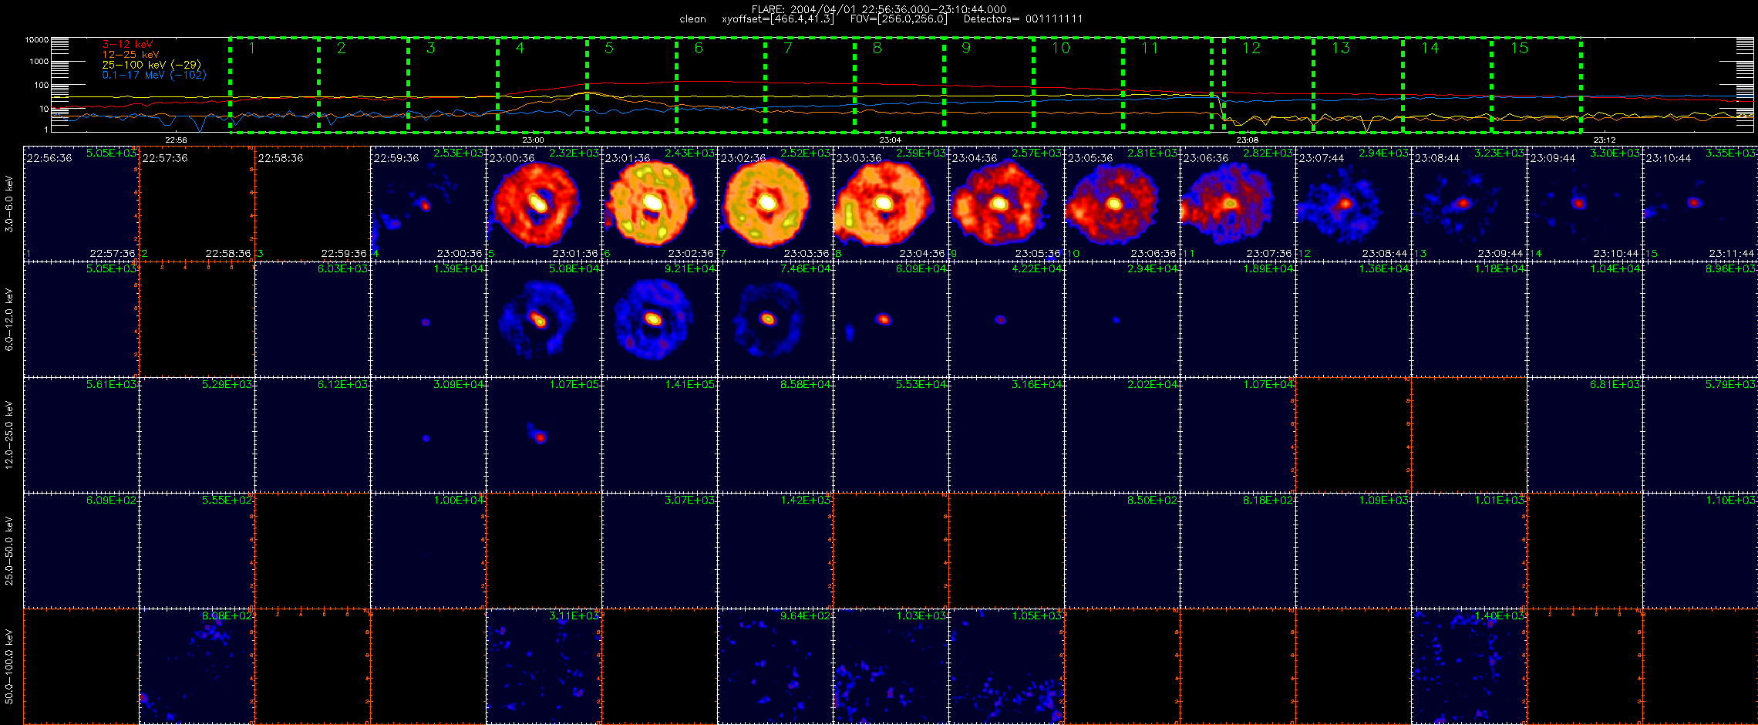Open the 6.0-12.0 keV image labeled 1.39E+04

[428, 319]
